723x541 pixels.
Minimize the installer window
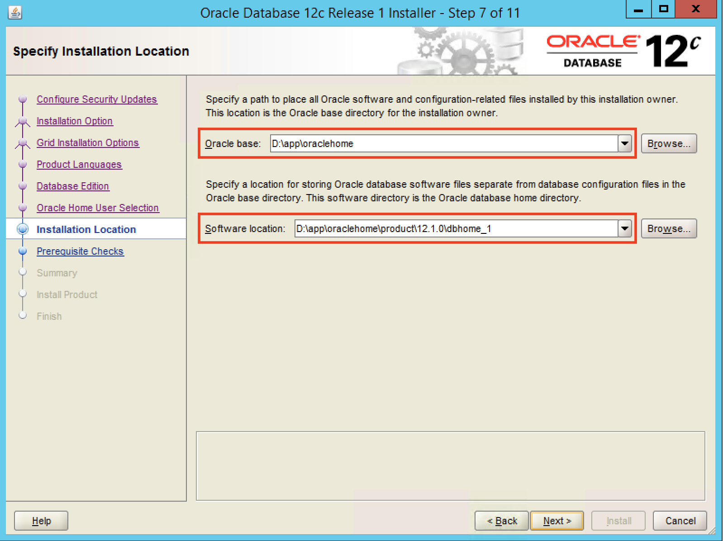tap(638, 9)
